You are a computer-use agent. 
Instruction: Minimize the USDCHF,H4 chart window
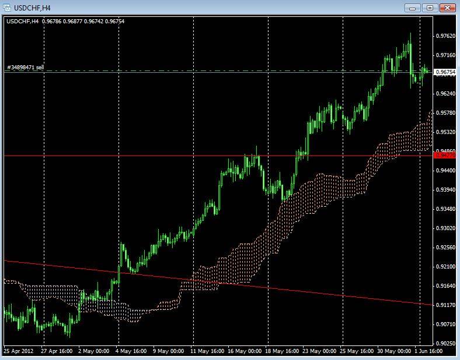(x=413, y=7)
